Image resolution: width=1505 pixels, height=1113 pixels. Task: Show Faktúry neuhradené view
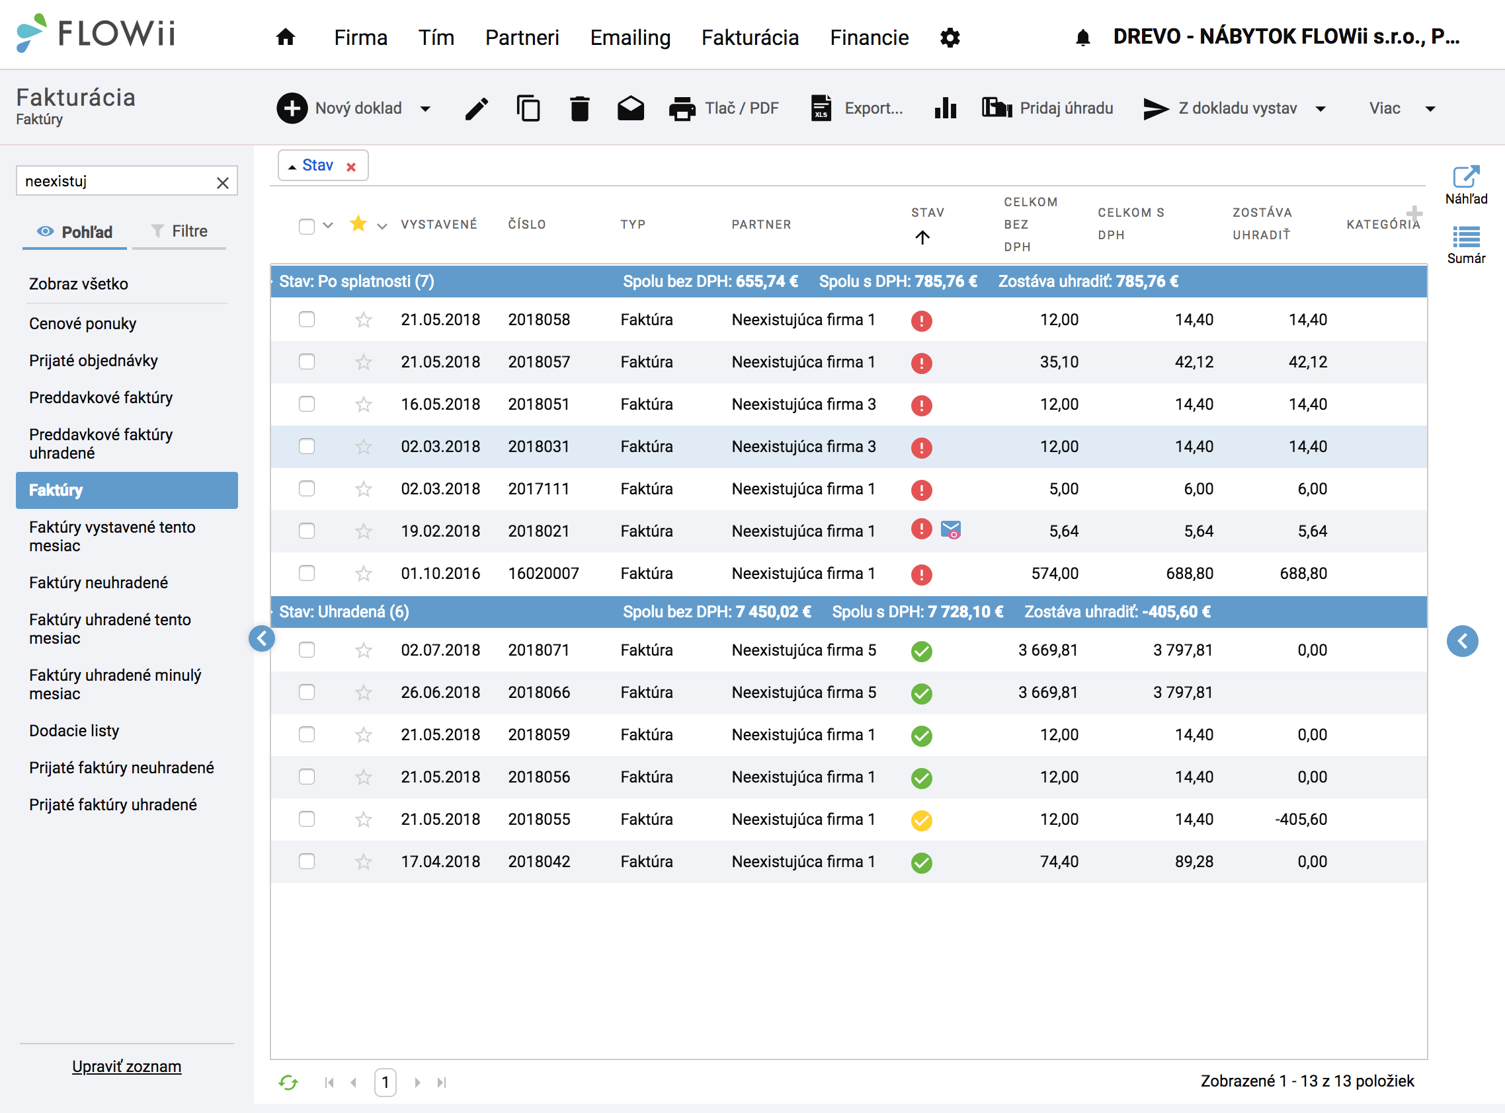pos(99,583)
